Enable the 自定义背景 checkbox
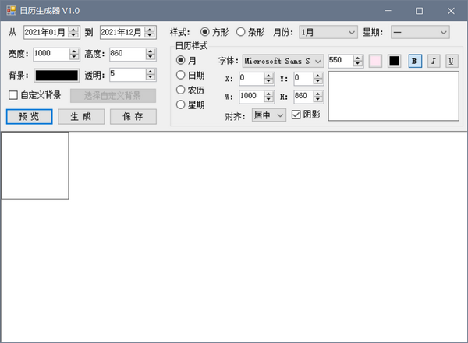Viewport: 468px width, 343px height. (13, 95)
